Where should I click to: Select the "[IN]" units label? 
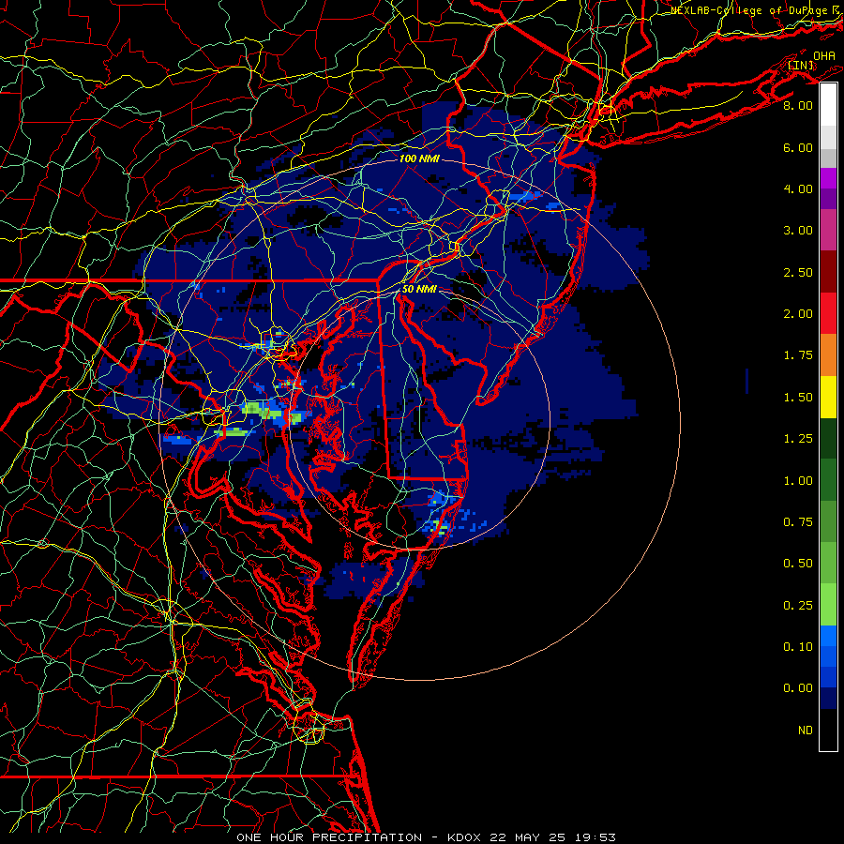click(x=801, y=66)
